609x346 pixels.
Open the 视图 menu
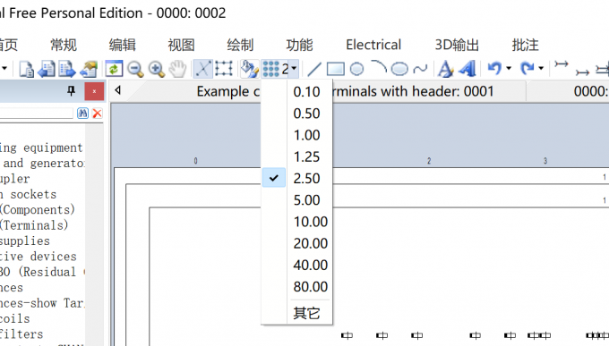[182, 45]
